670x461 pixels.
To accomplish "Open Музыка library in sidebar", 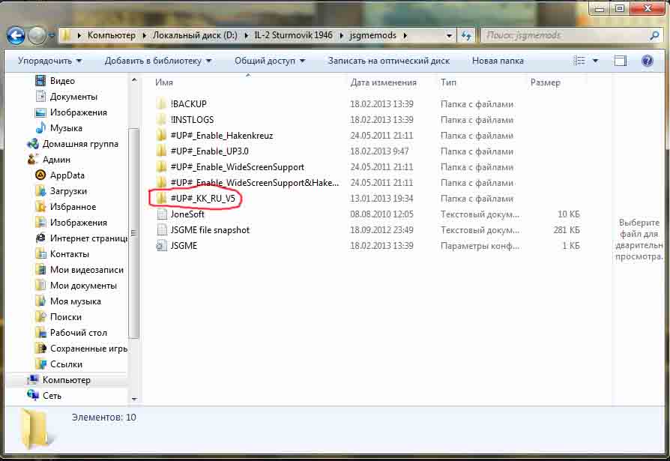I will 66,128.
